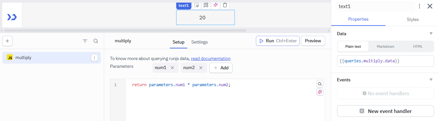Collapse the Data section
Viewport: 438px width, 121px height.
click(431, 34)
